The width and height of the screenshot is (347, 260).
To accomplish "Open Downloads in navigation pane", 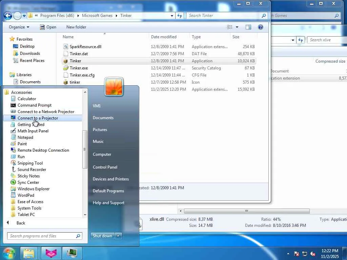I will click(30, 53).
